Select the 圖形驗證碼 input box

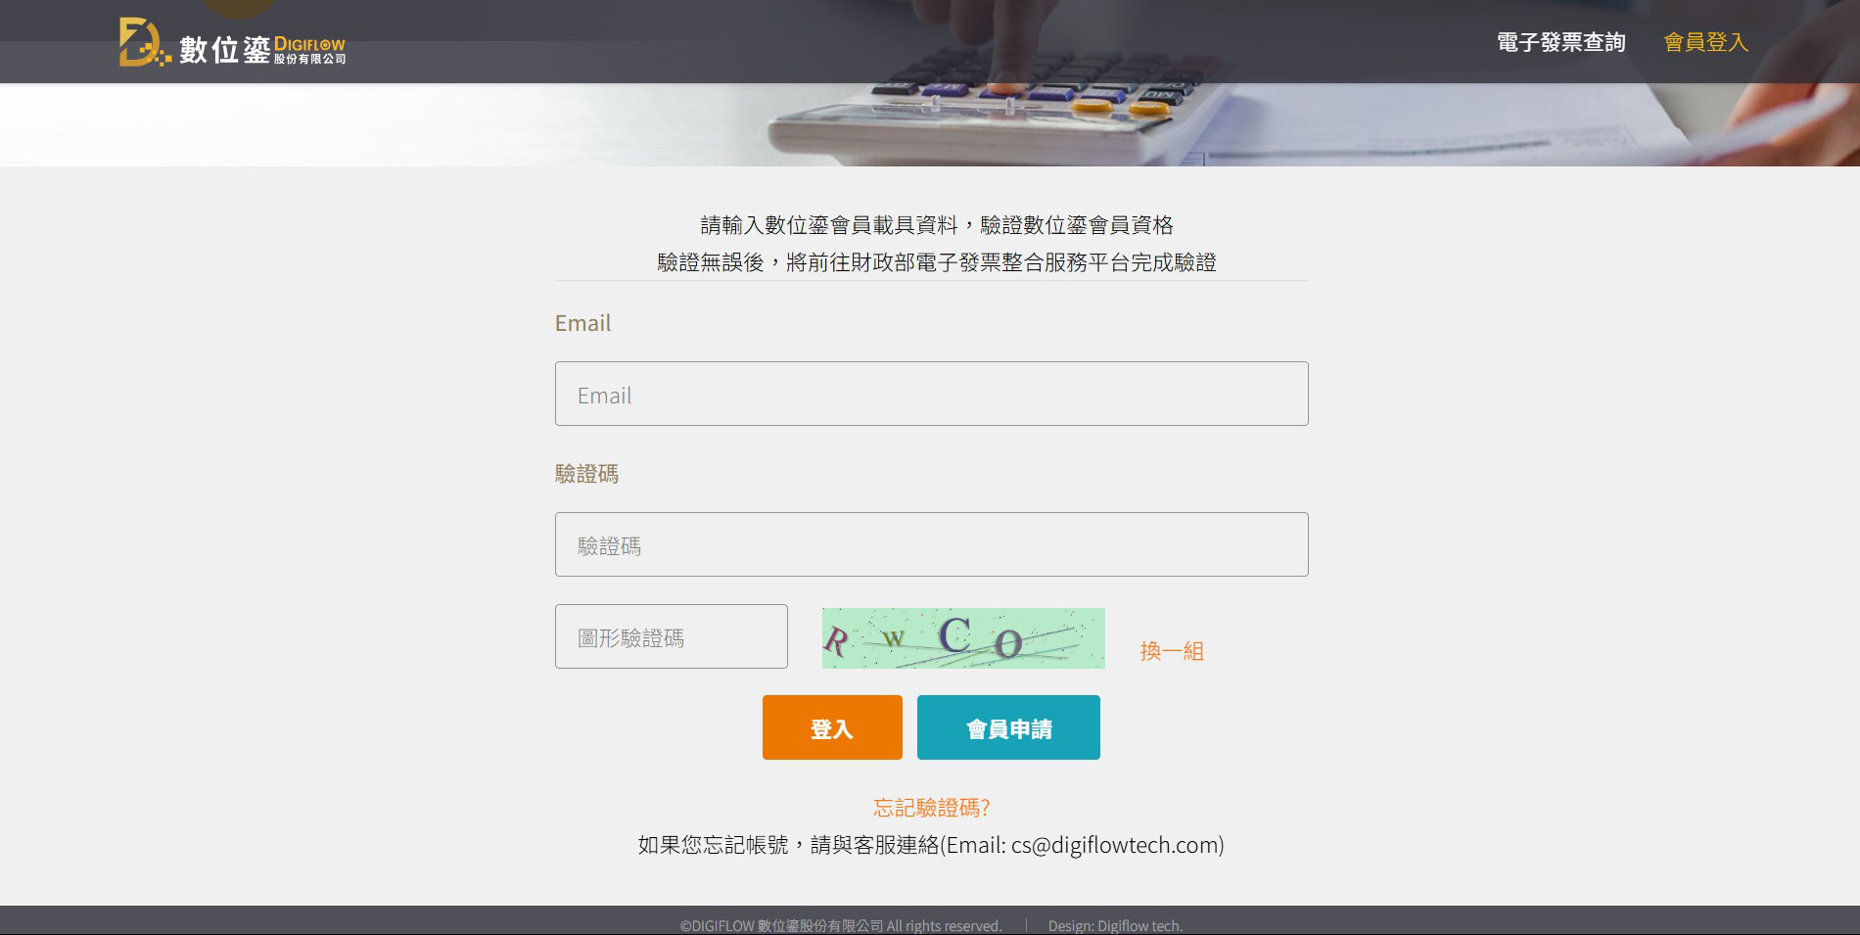pyautogui.click(x=671, y=636)
